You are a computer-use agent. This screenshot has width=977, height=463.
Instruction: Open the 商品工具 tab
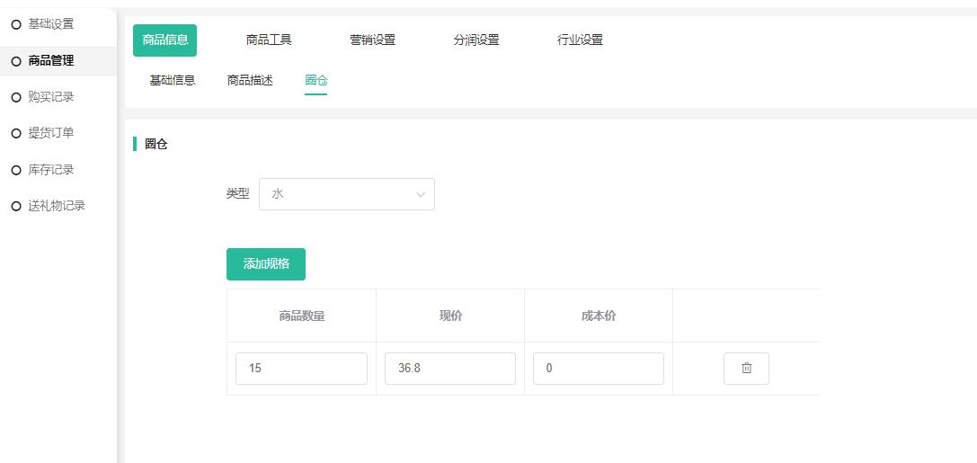tap(269, 40)
